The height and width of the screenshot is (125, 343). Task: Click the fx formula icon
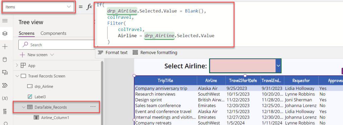pos(89,7)
